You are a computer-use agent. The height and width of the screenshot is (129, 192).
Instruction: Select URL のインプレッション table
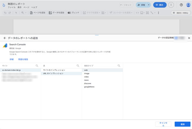coord(61,73)
